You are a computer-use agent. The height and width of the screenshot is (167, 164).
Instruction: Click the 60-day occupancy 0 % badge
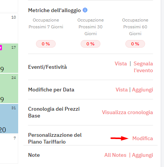[135, 44]
